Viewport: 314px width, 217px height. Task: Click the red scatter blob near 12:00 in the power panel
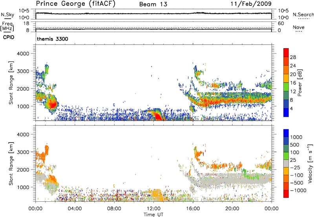coord(159,116)
